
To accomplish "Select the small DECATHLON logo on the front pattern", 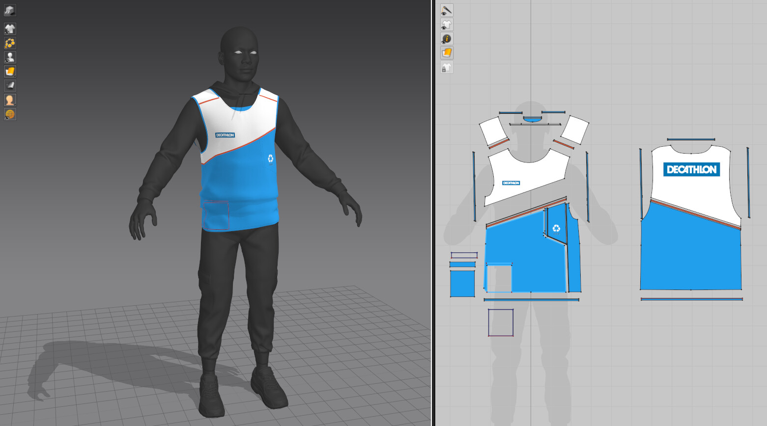I will pos(511,183).
